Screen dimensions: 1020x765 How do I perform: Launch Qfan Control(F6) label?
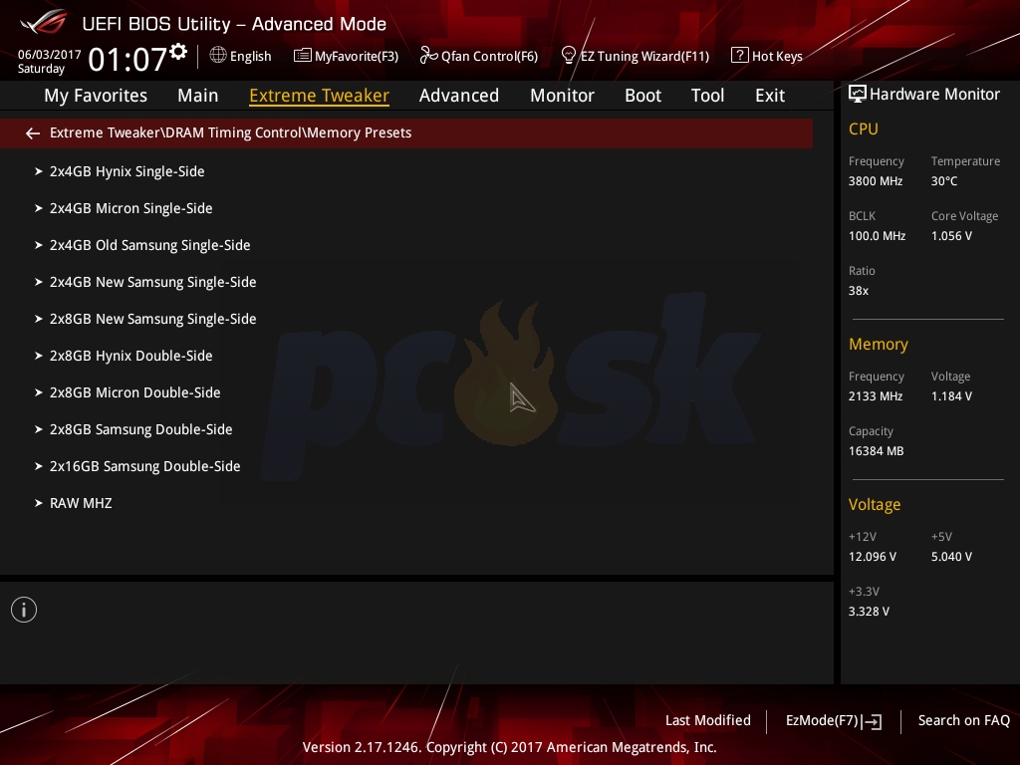tap(489, 56)
